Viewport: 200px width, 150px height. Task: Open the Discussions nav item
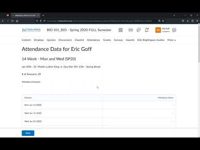click(65, 40)
